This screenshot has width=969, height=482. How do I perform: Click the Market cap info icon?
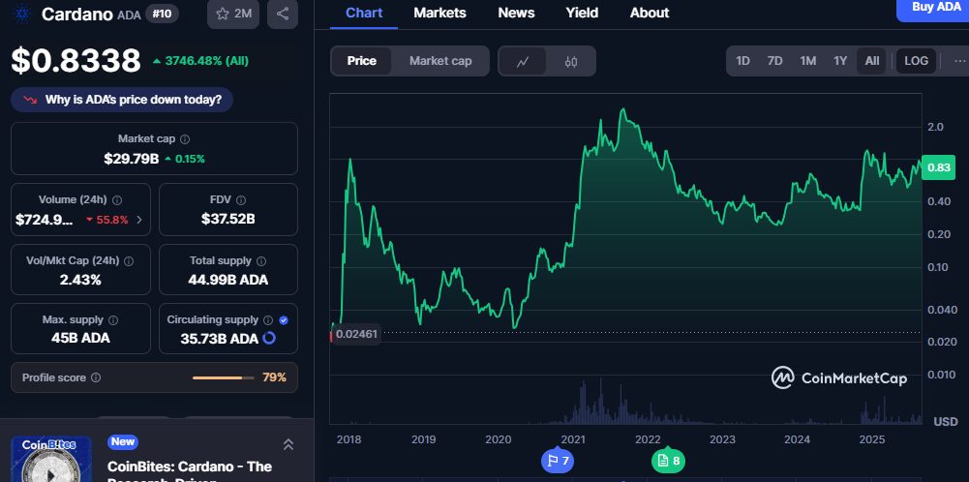pyautogui.click(x=185, y=139)
